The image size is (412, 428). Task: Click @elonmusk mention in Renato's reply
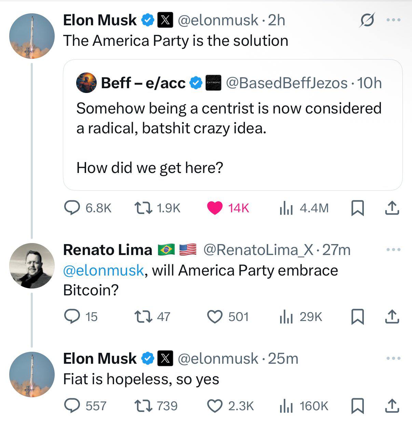tap(104, 270)
